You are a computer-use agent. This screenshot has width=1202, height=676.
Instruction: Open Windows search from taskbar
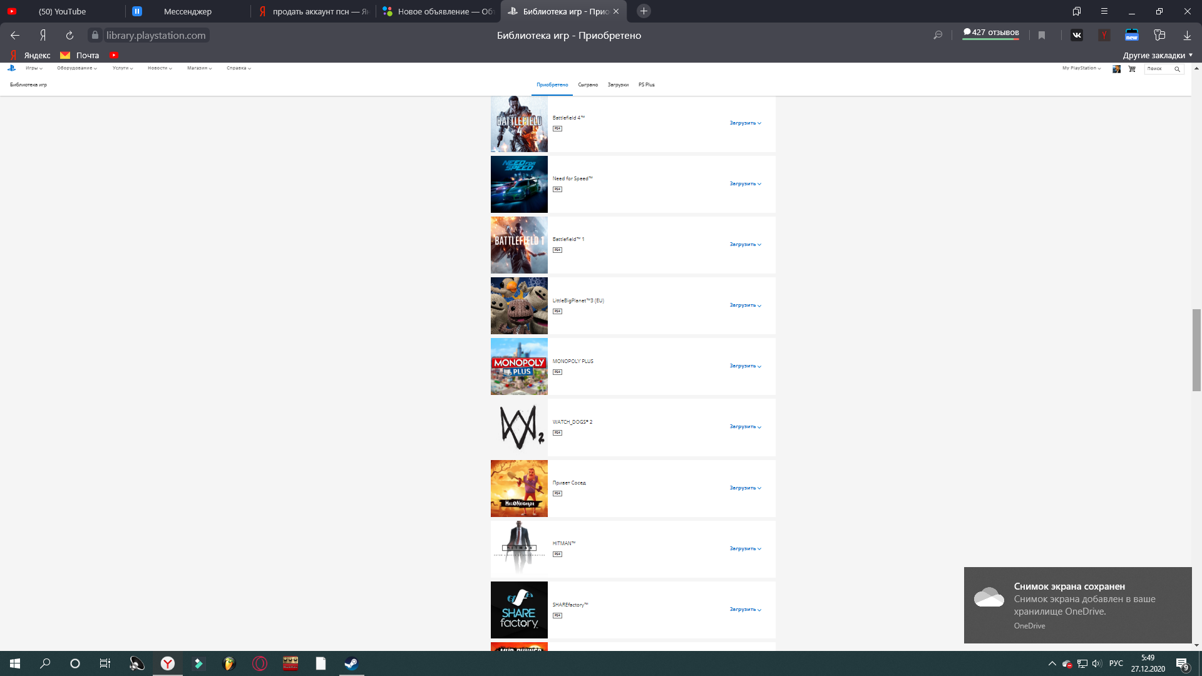point(45,663)
